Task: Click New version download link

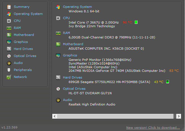Action: click(153, 128)
